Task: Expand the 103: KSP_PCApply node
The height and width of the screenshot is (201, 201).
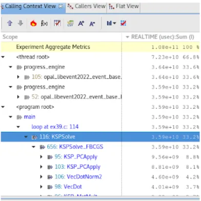Action: [x=41, y=167]
